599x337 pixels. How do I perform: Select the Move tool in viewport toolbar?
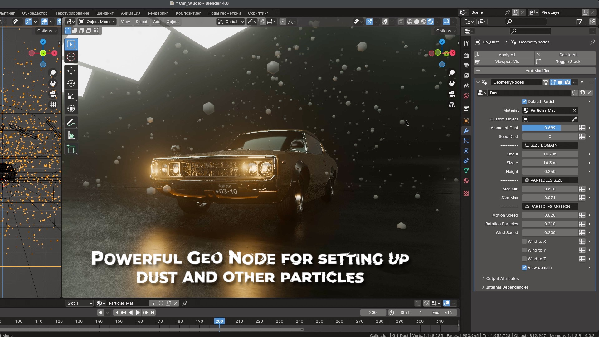[x=71, y=71]
